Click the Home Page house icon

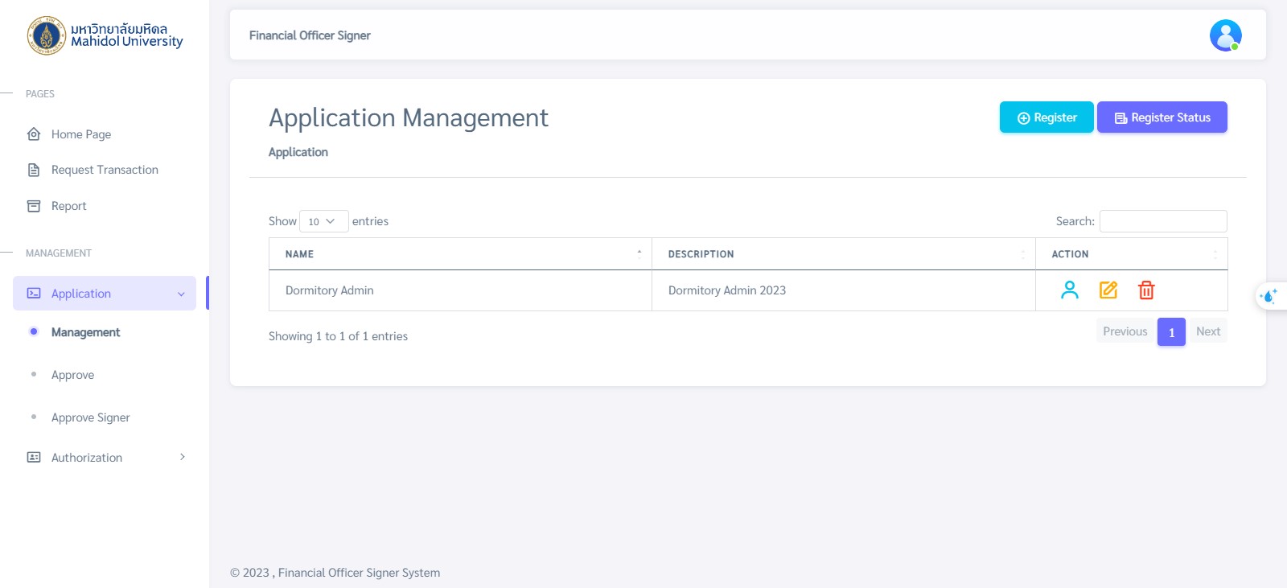(34, 134)
